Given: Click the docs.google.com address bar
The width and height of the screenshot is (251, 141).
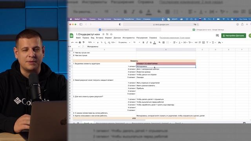Looking at the screenshot, I should coord(161,24).
